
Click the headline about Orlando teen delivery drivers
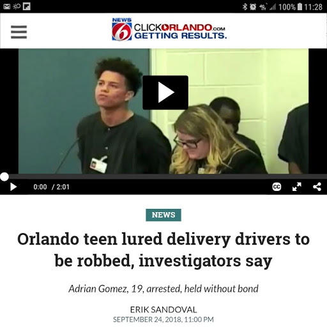click(163, 250)
